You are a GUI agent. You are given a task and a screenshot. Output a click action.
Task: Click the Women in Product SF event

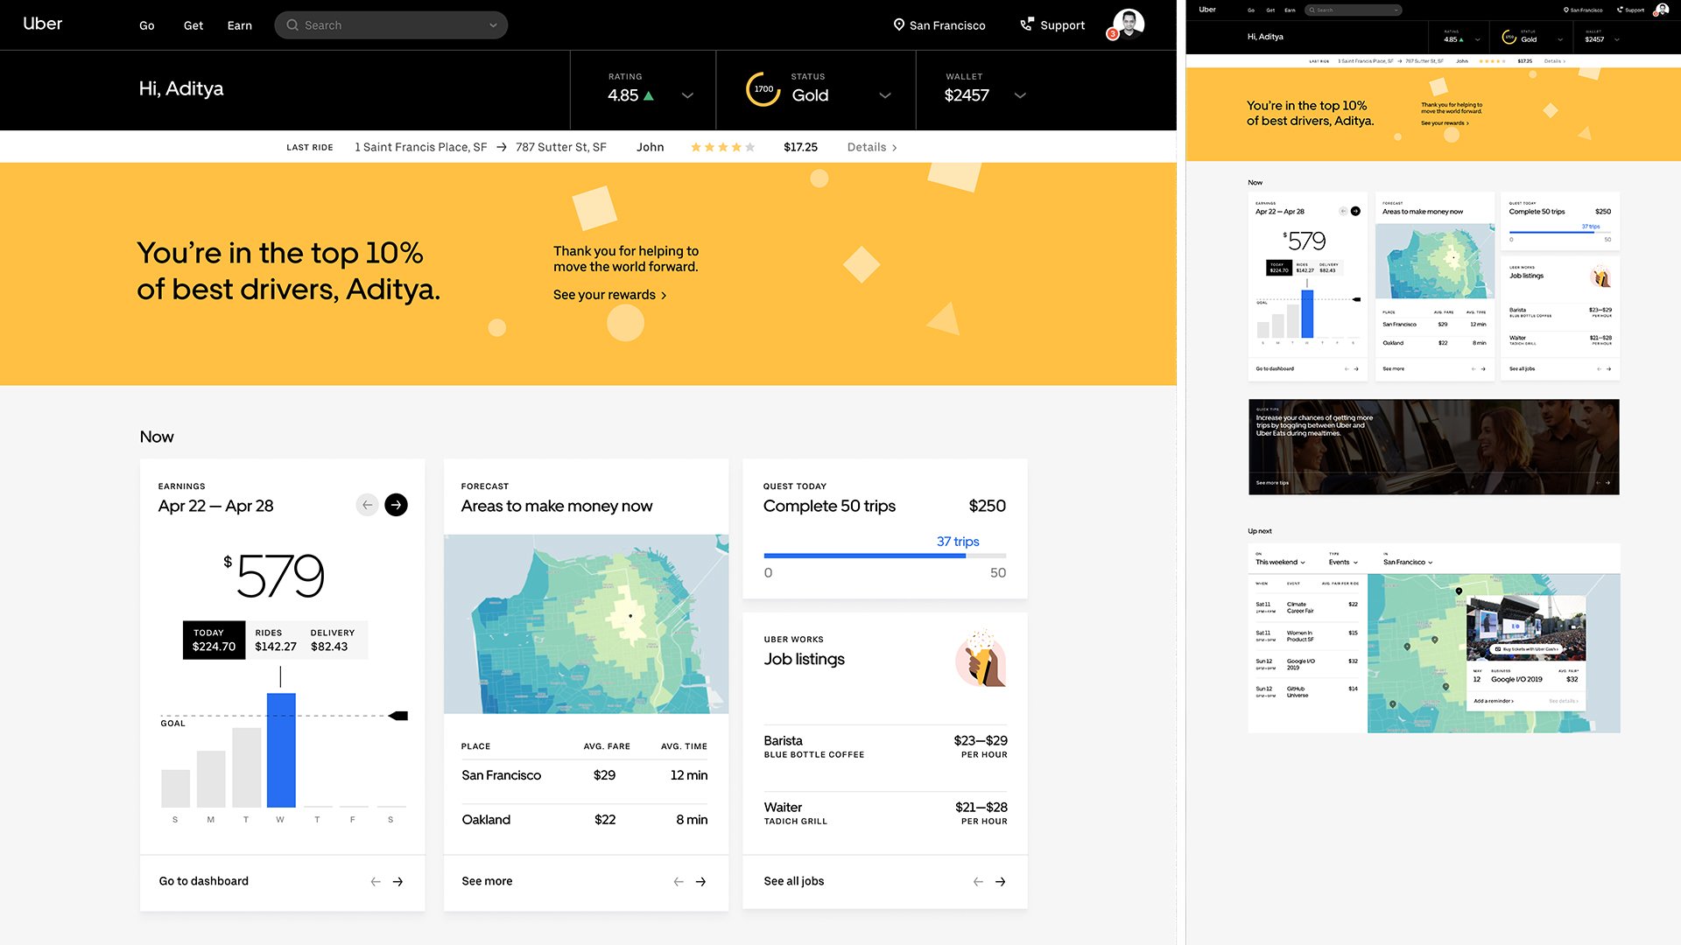click(x=1307, y=636)
